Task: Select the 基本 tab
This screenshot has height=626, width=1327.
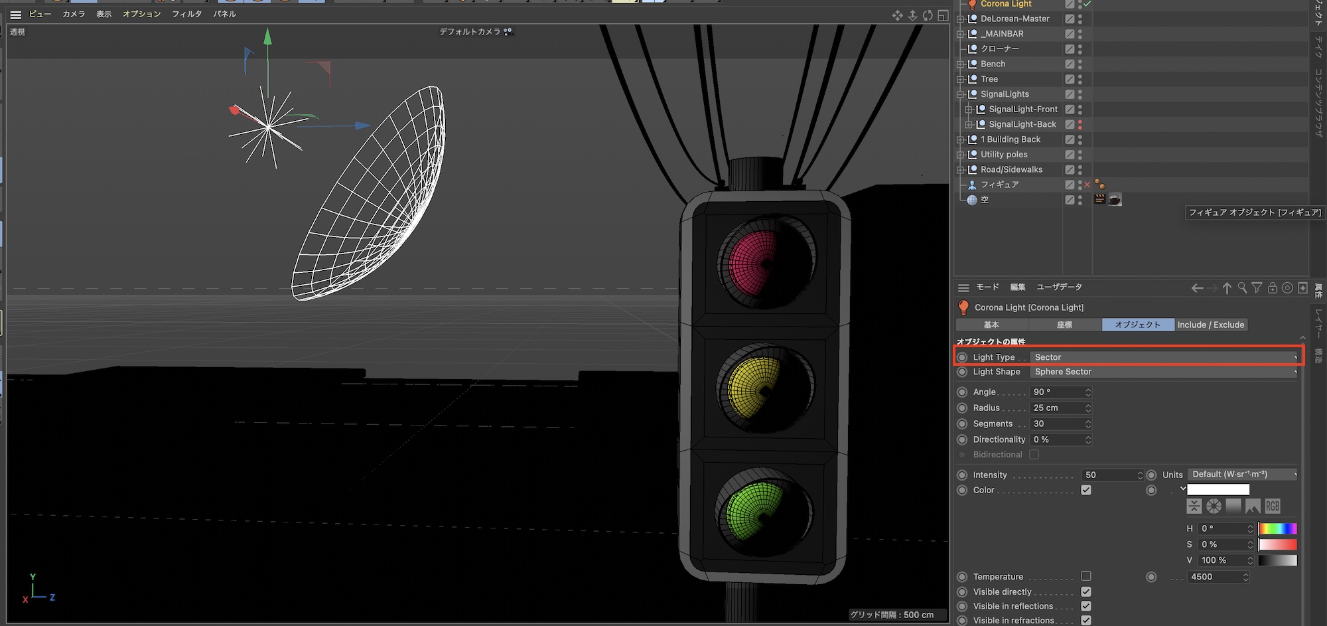Action: click(x=991, y=325)
